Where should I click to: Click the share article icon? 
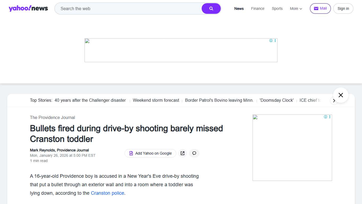pos(183,153)
